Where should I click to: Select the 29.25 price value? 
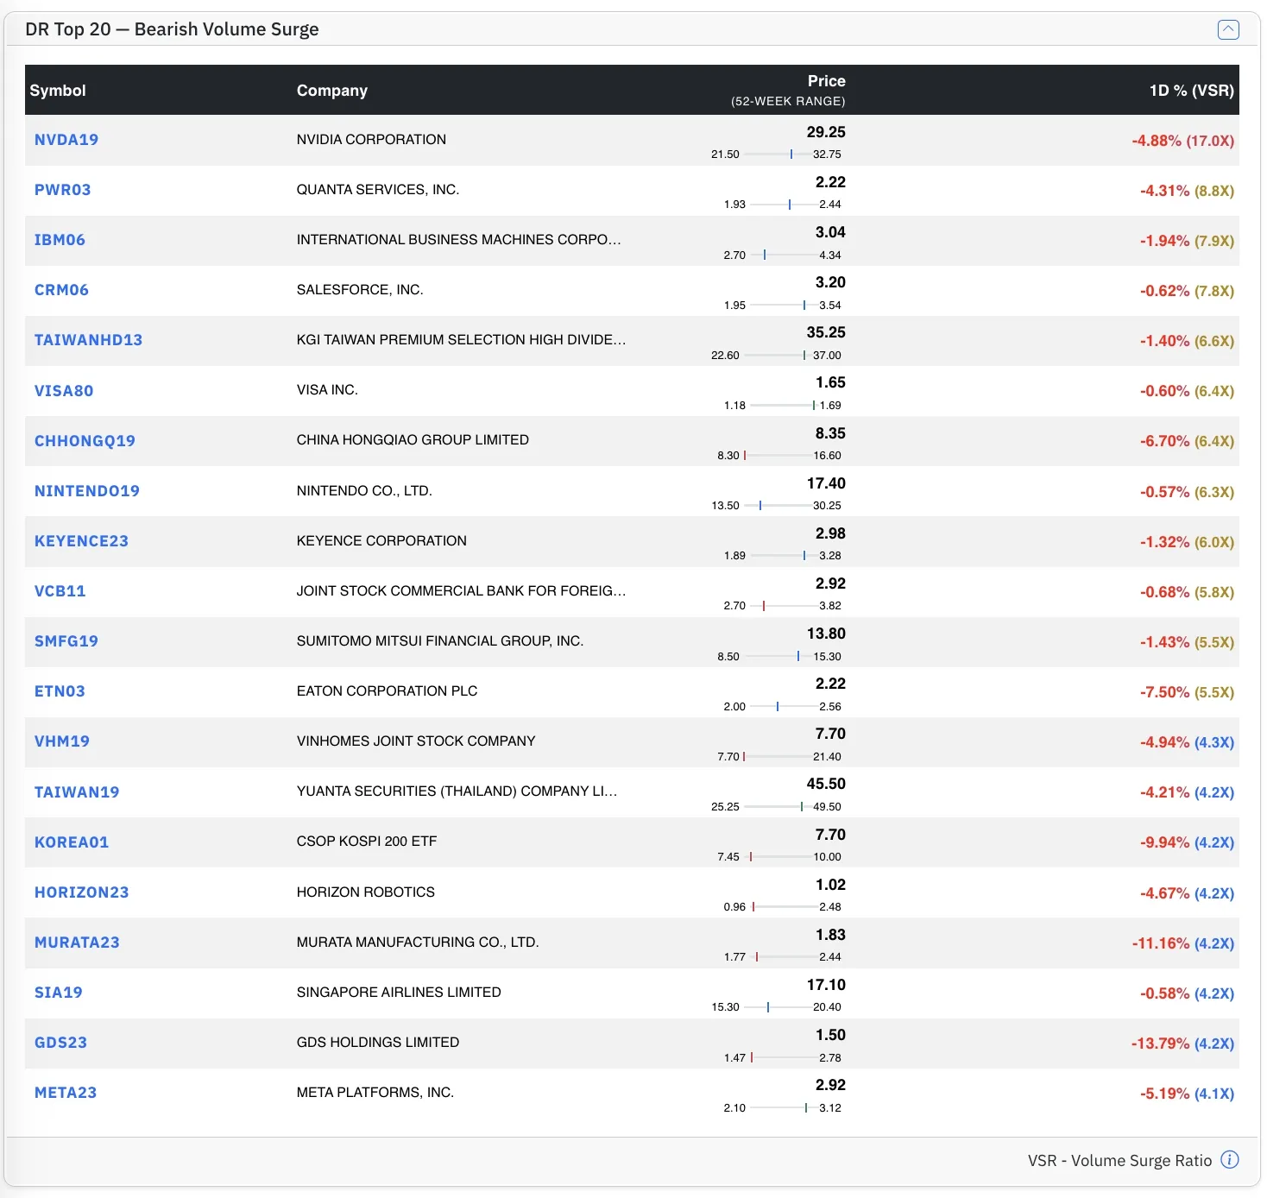[826, 132]
